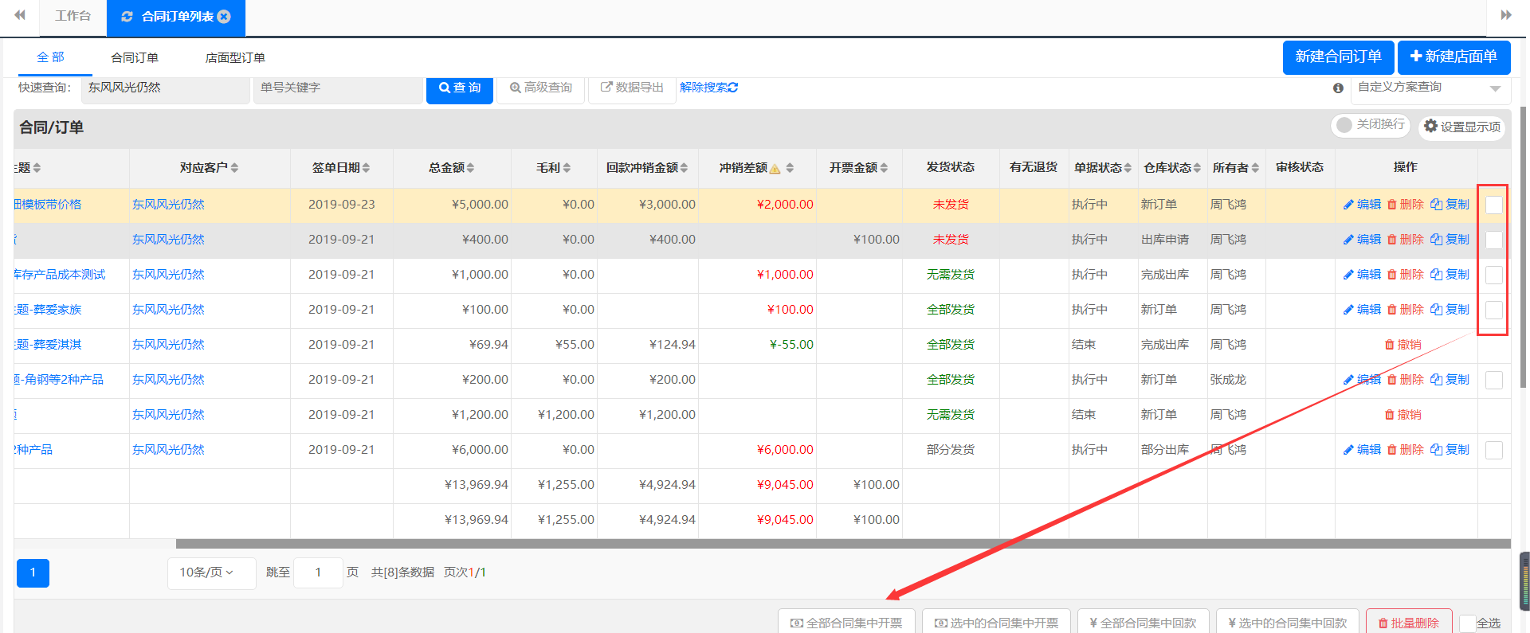Image resolution: width=1530 pixels, height=633 pixels.
Task: Copy the 张成龙 order row
Action: [x=1450, y=380]
